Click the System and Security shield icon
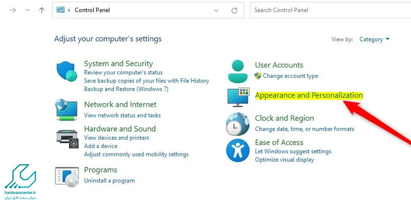Screen dimensions: 411x205 click(x=67, y=71)
